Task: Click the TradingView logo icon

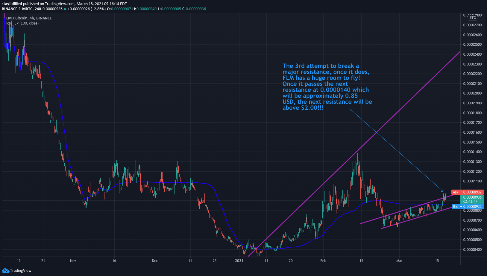Action: (5, 271)
